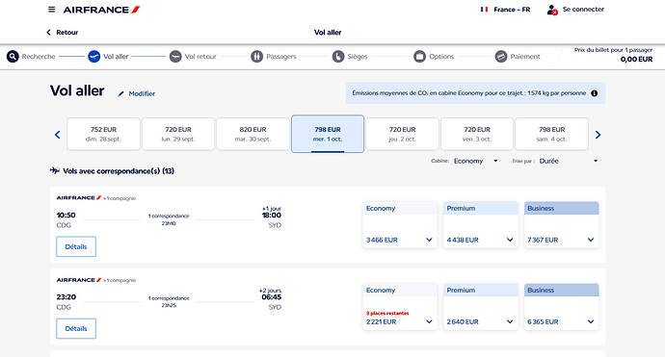Open the Trier par Durée dropdown

click(x=569, y=161)
